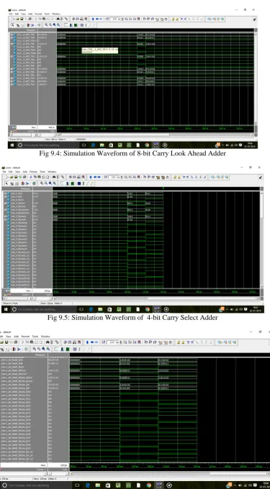Viewport: 270px width, 489px height.
Task: Click Print icon in Carry Look Ahead toolbar
Action: point(30,19)
